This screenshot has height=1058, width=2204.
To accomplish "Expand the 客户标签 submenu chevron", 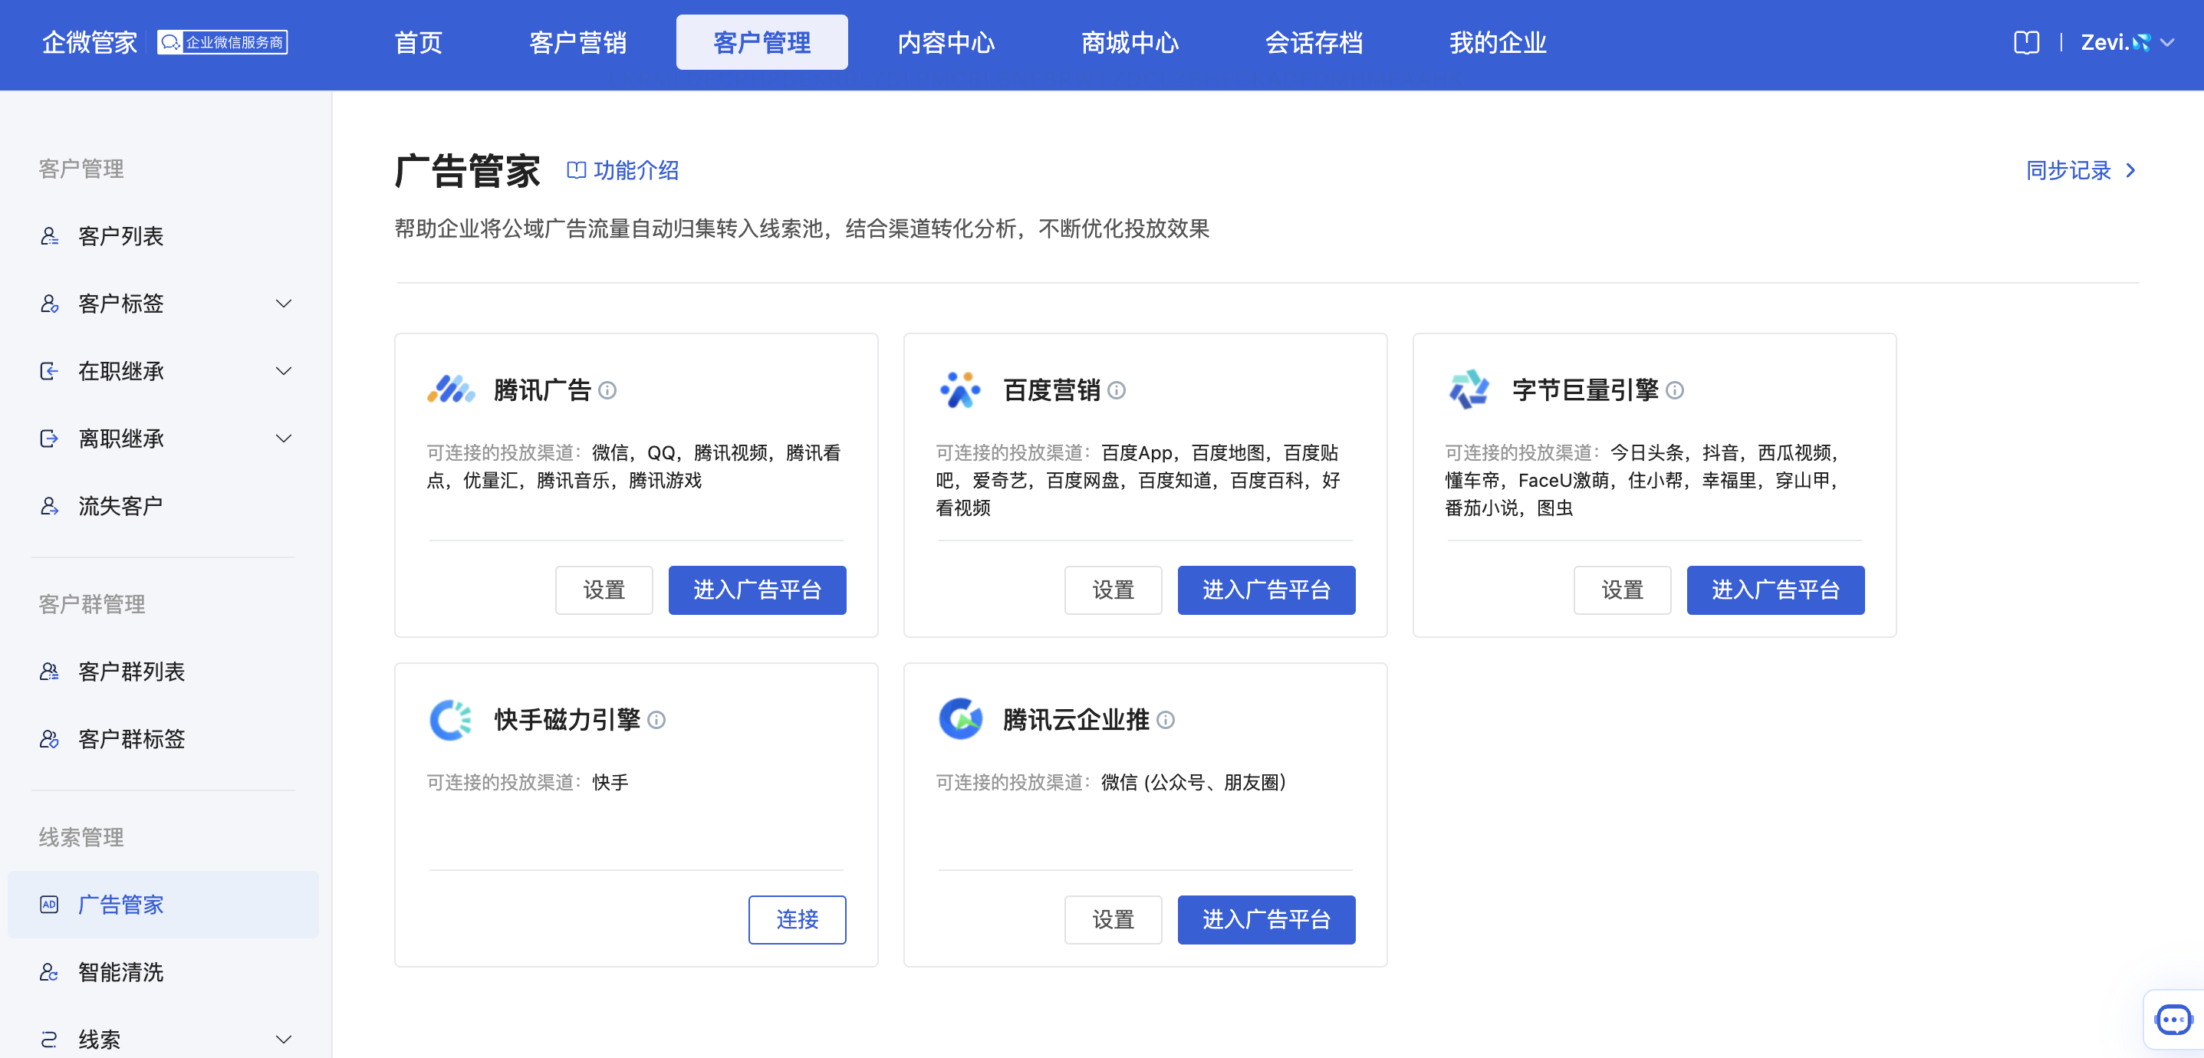I will pyautogui.click(x=284, y=304).
